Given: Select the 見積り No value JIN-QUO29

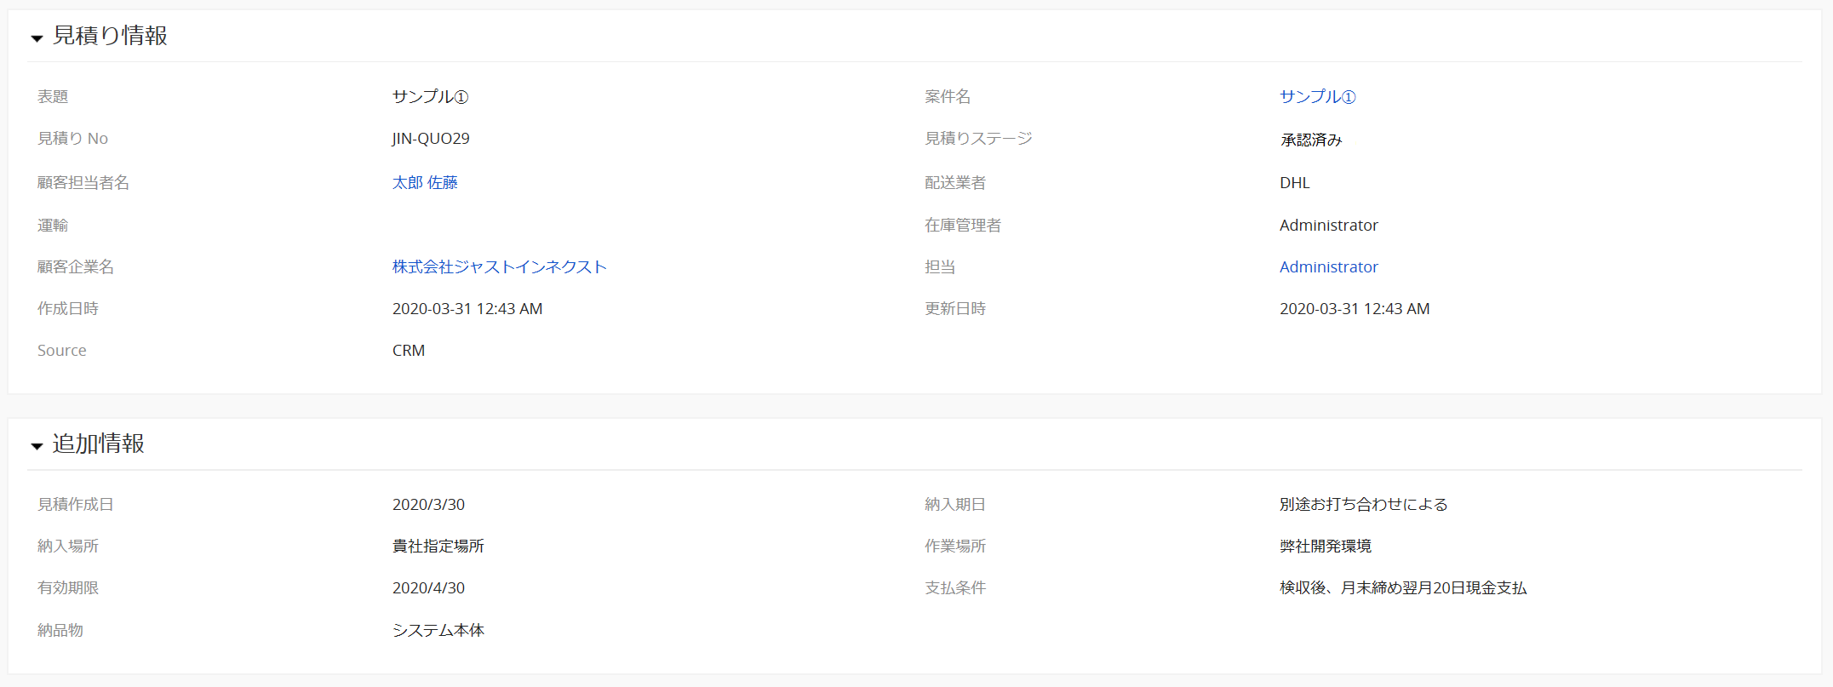Looking at the screenshot, I should coord(431,138).
